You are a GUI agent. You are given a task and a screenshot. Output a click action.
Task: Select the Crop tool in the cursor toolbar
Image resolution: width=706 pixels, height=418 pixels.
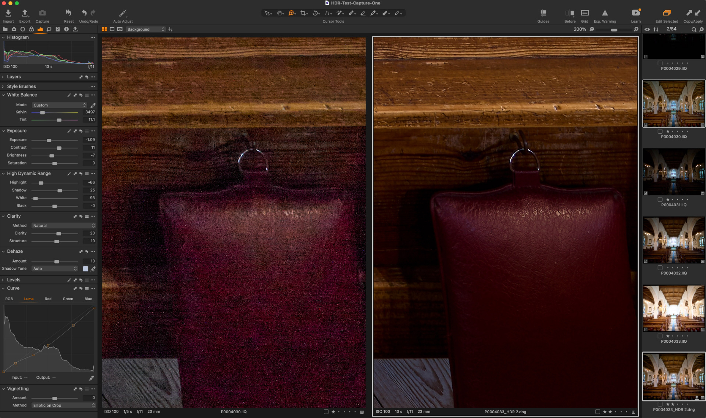point(303,13)
